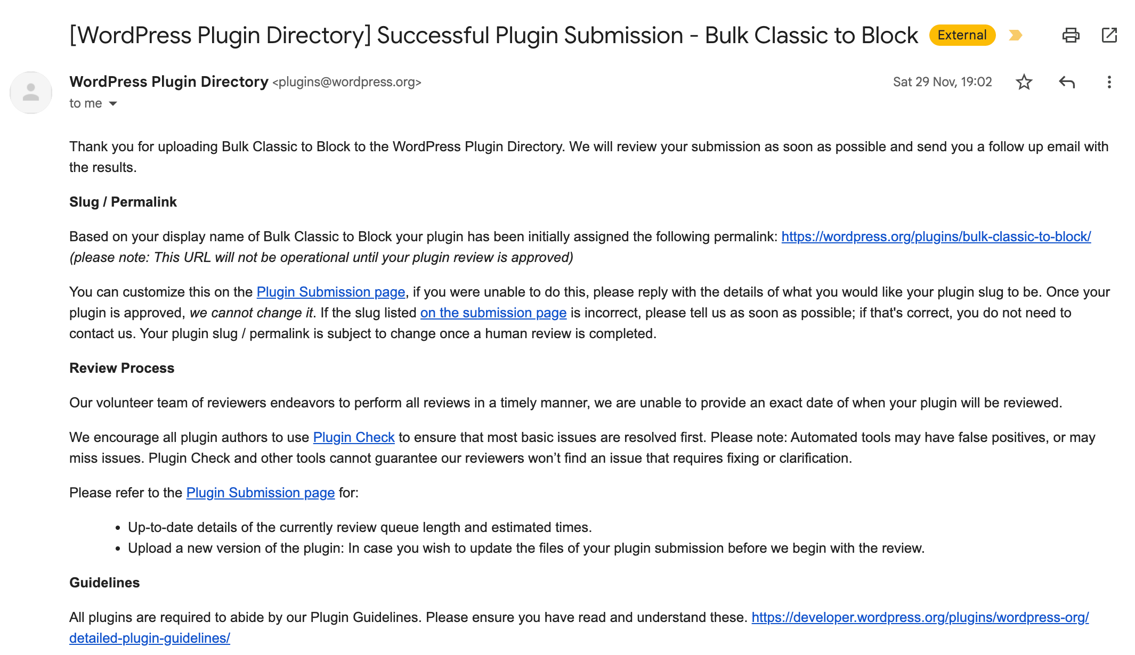
Task: Click the sender's profile avatar
Action: coord(30,92)
